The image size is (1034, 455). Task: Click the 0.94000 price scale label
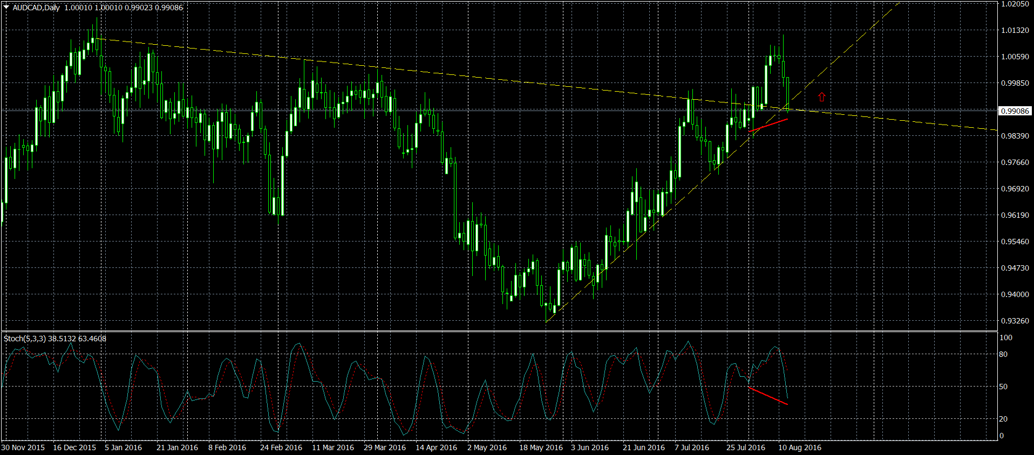1015,294
